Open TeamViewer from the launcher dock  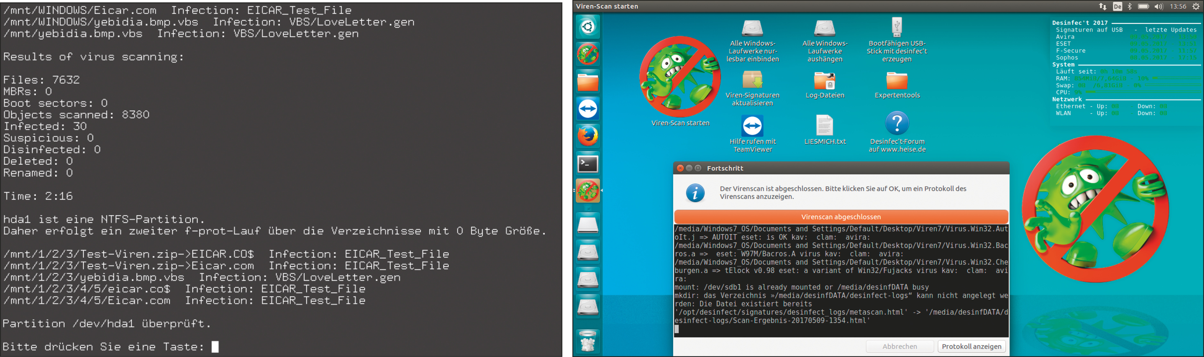click(x=588, y=109)
